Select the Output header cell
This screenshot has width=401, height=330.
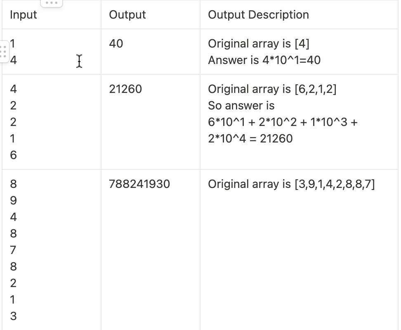click(x=151, y=14)
